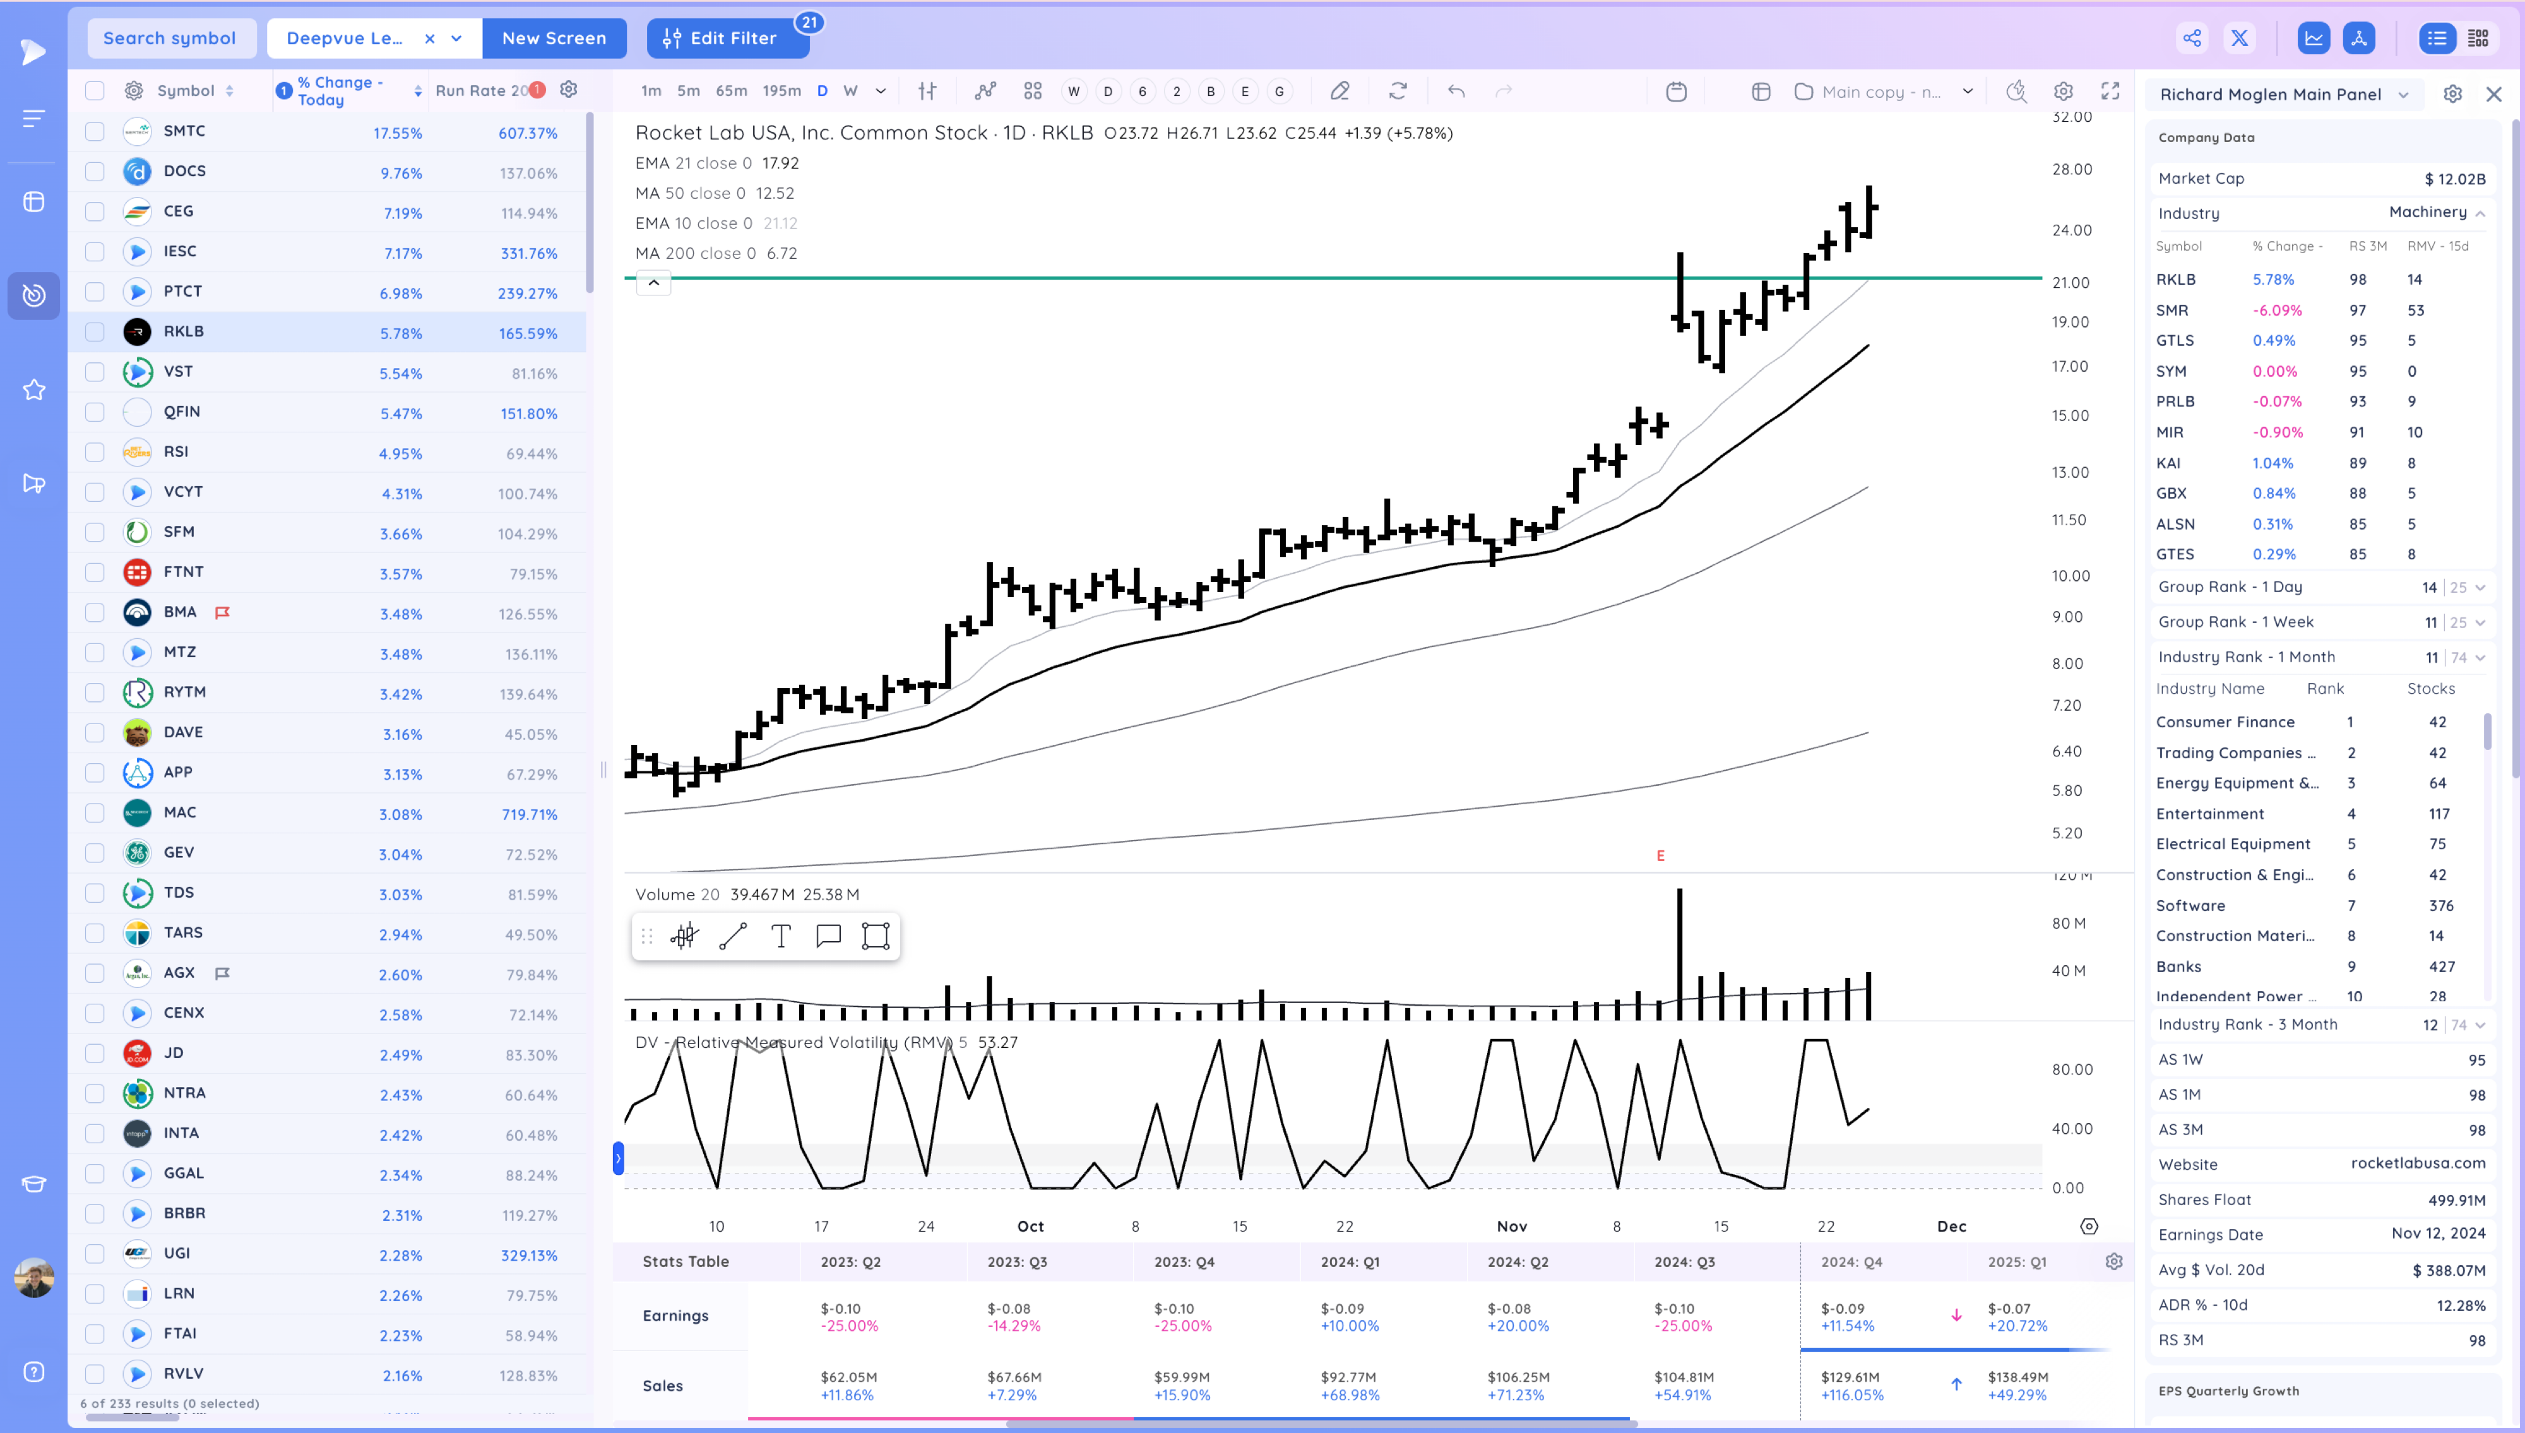2525x1433 pixels.
Task: Select the text annotation tool
Action: (x=781, y=936)
